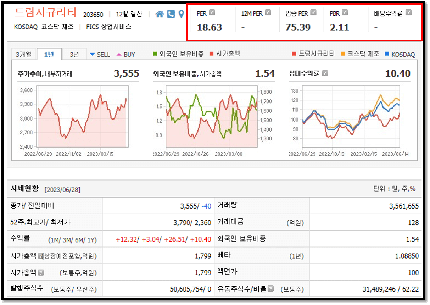The image size is (430, 305).
Task: Click 거래량 value 3,561,655
Action: point(404,206)
